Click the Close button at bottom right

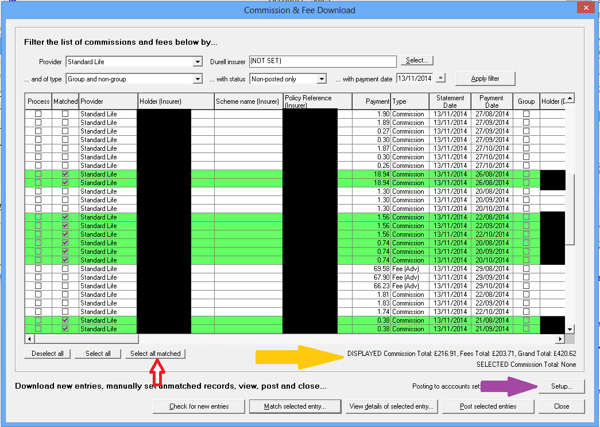pyautogui.click(x=562, y=406)
